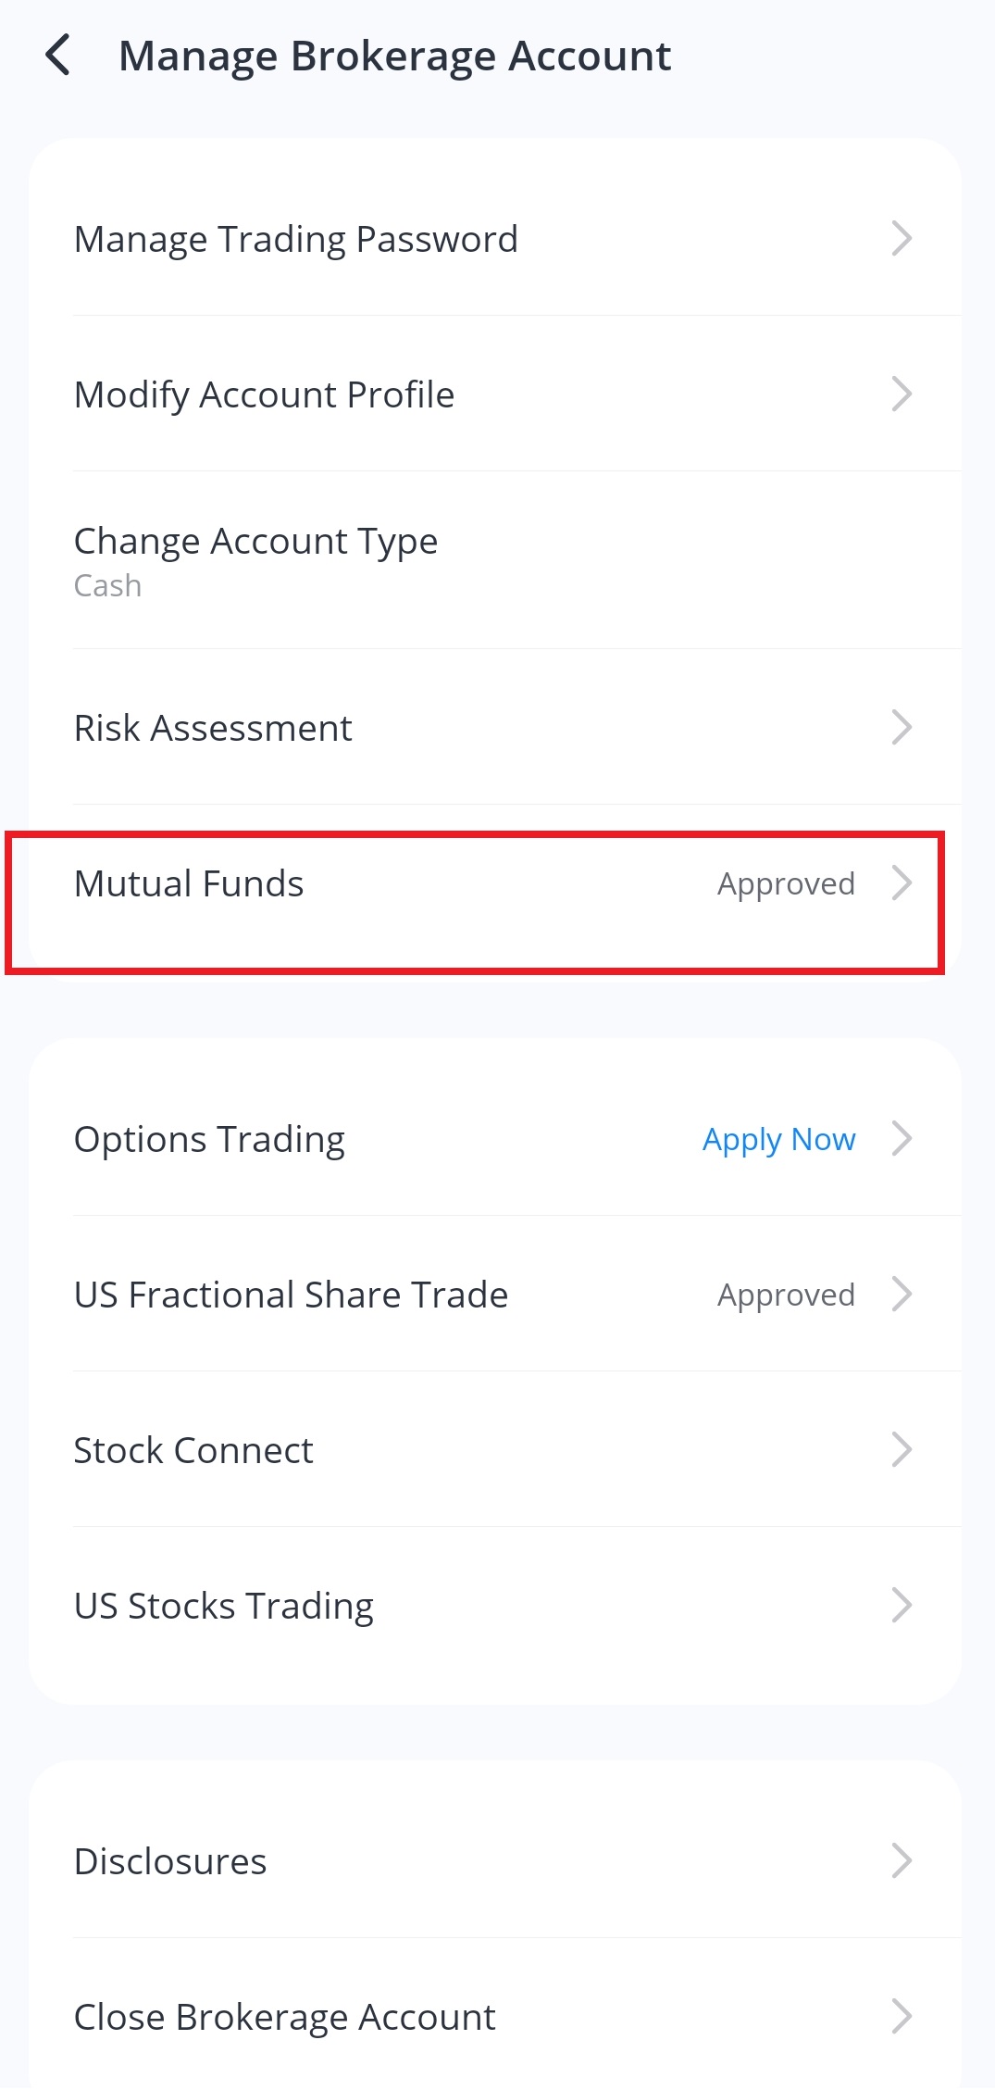995x2090 pixels.
Task: Select the Mutual Funds row label
Action: coord(189,883)
